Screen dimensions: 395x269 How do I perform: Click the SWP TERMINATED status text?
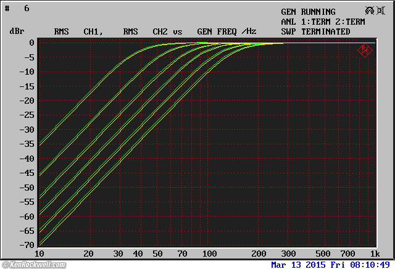pyautogui.click(x=315, y=31)
